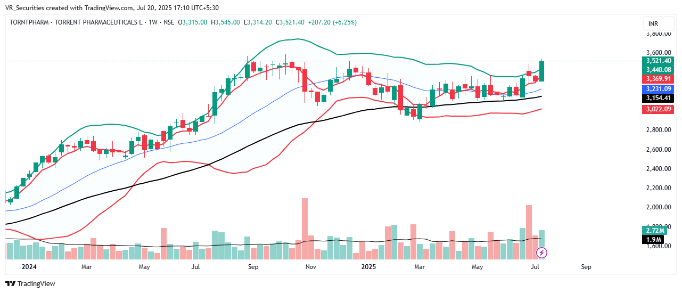
Task: Click the 2,400.00 price axis label
Action: point(659,169)
